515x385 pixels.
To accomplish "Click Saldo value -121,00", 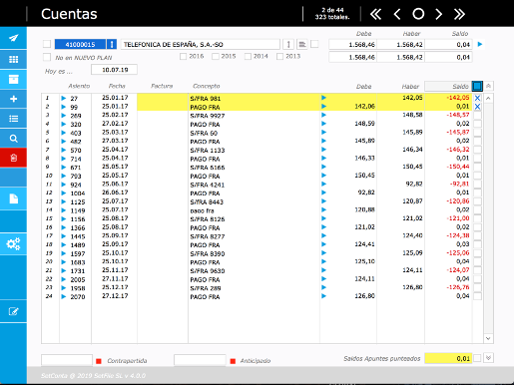I will click(458, 218).
